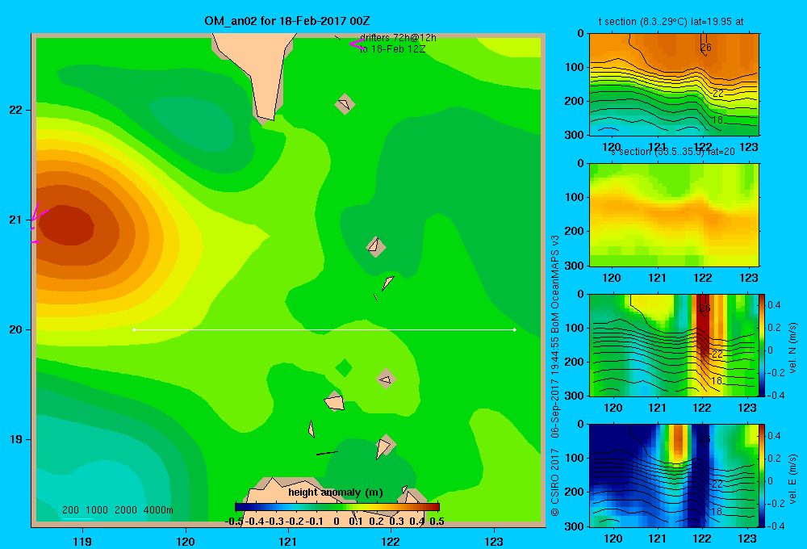Click the '200 1000 2000 4000m' bathymetry legend
Screen dimensions: 807x549
(117, 510)
